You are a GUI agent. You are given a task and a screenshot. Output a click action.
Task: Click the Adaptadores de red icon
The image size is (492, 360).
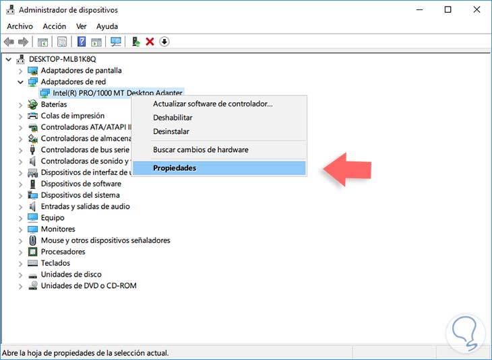pyautogui.click(x=32, y=82)
